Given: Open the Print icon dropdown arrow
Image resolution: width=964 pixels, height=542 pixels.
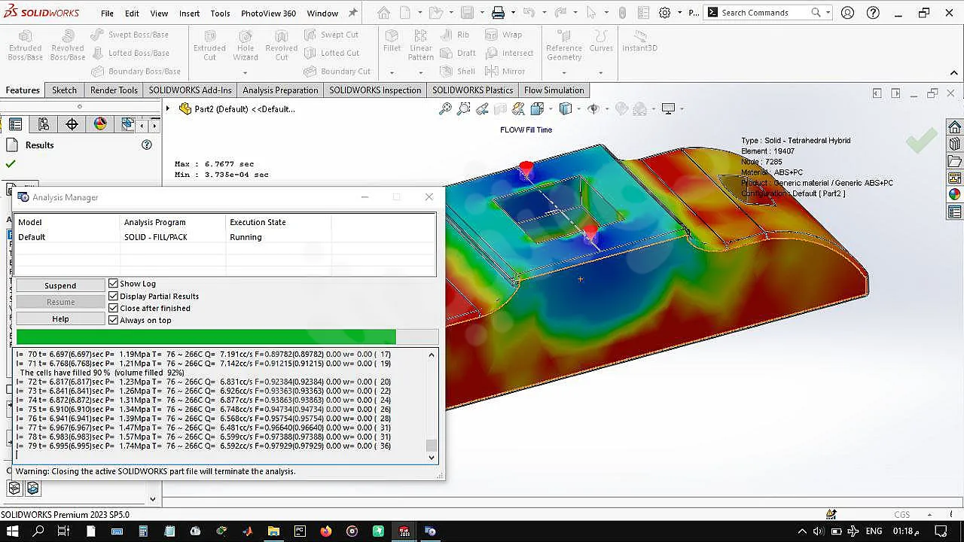Looking at the screenshot, I should [513, 13].
